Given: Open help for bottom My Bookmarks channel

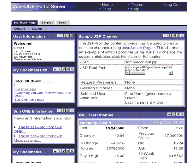Looking at the screenshot, I should tap(59, 151).
